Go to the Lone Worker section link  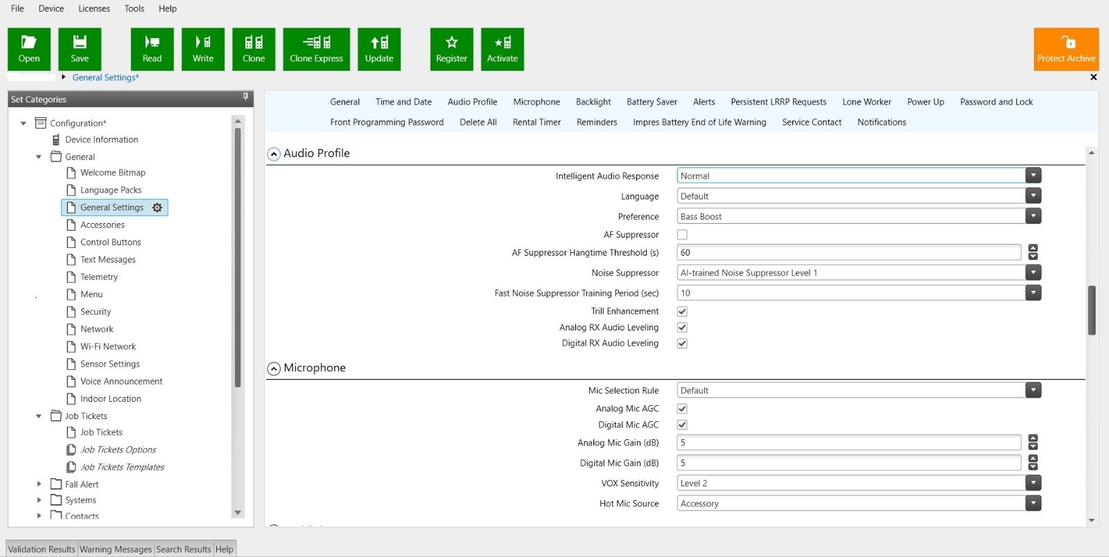866,102
